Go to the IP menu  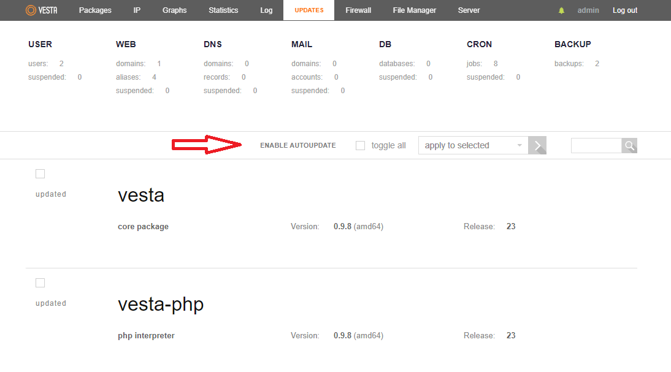point(137,10)
